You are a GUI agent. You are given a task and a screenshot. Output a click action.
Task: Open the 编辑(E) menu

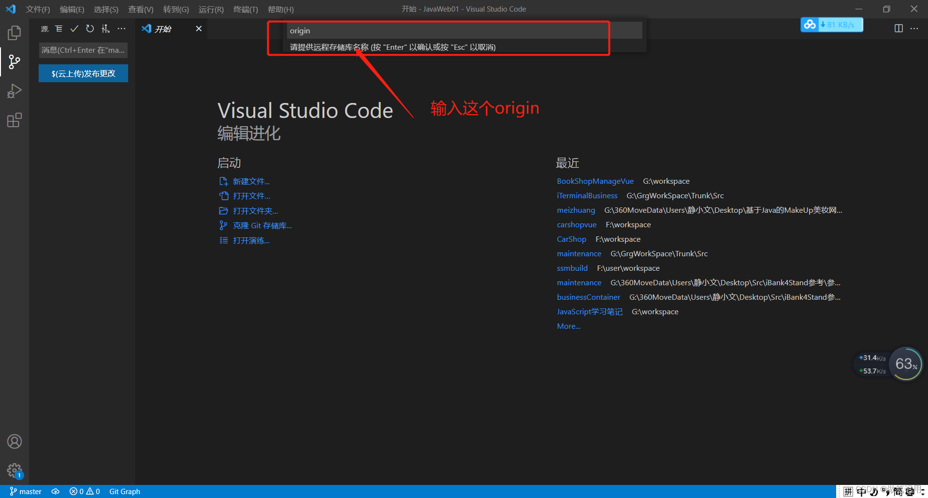coord(72,9)
